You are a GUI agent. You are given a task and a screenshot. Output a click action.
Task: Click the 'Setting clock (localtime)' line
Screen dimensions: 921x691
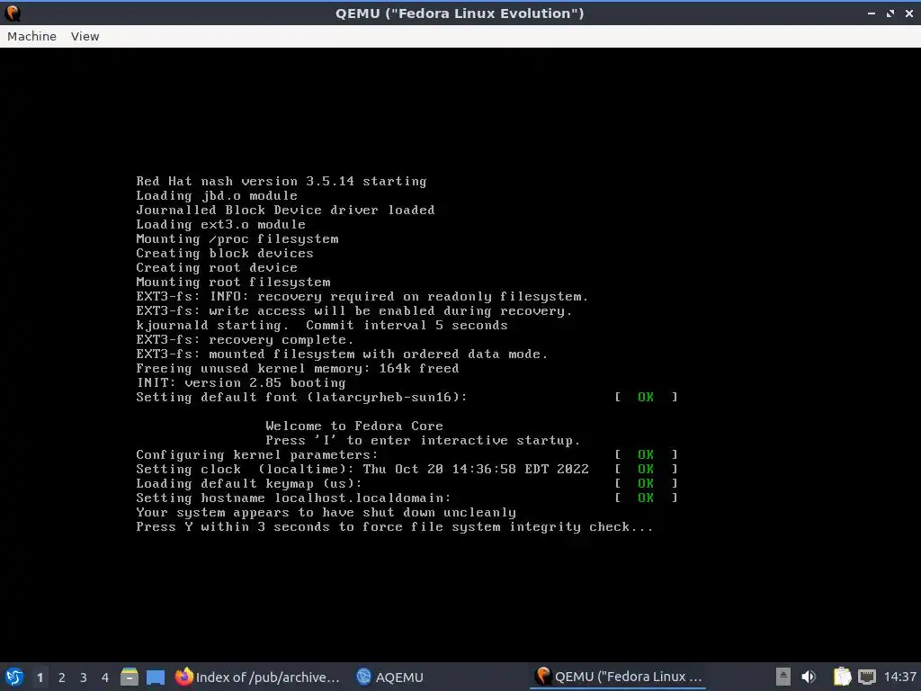click(362, 470)
